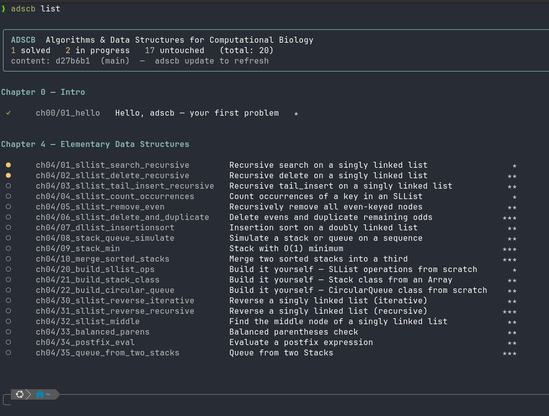This screenshot has height=416, width=549.
Task: Click the untouched circle for ch04/35_queue_from_two_stacks
Action: tap(8, 352)
